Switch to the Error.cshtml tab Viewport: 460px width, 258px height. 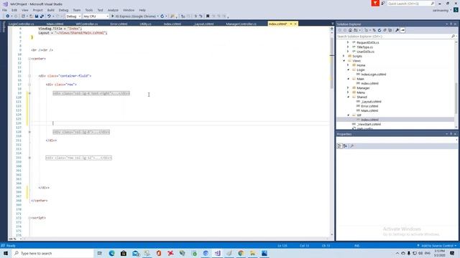[119, 24]
